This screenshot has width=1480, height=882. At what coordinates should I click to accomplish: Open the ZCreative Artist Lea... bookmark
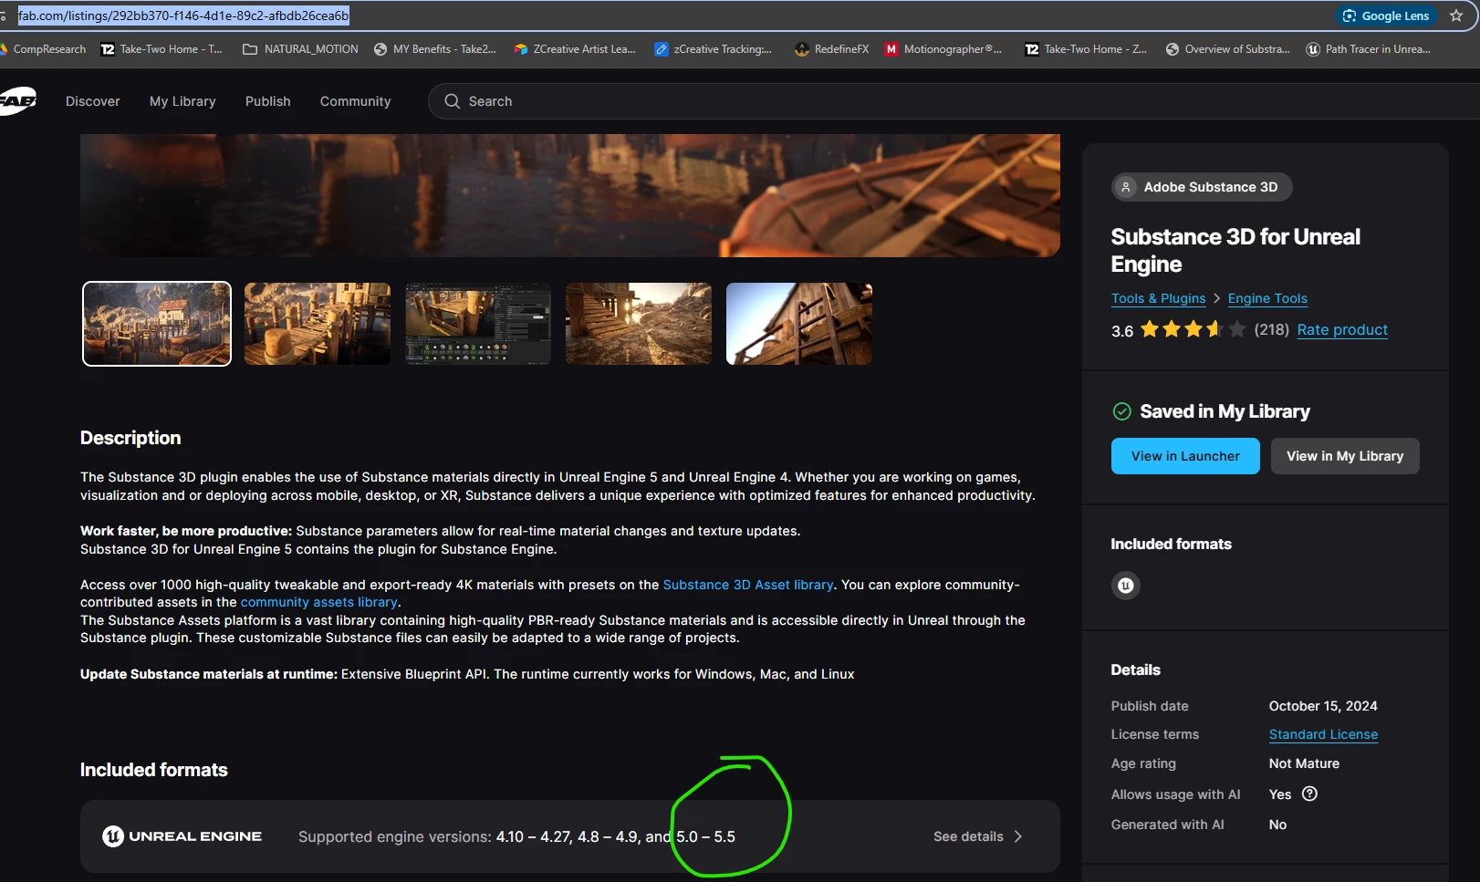[x=575, y=49]
